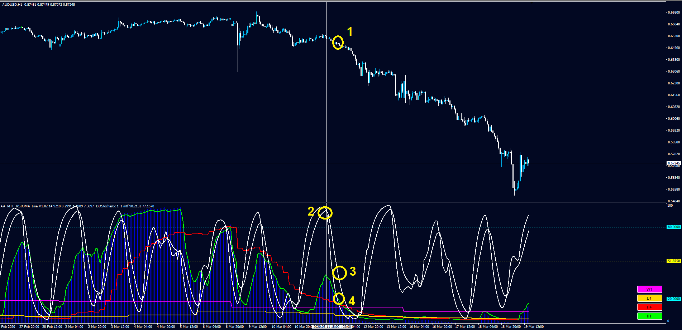Click yellow circle 3 on the stochastic crossover

click(x=339, y=272)
